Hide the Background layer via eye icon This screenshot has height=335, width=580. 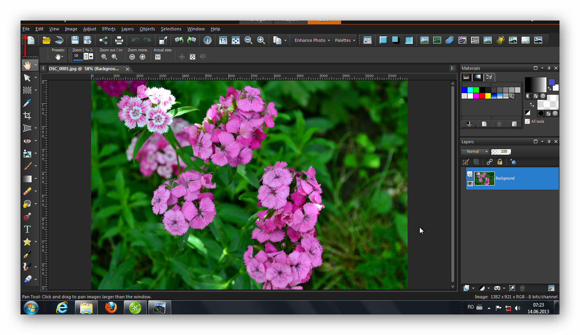pos(470,183)
